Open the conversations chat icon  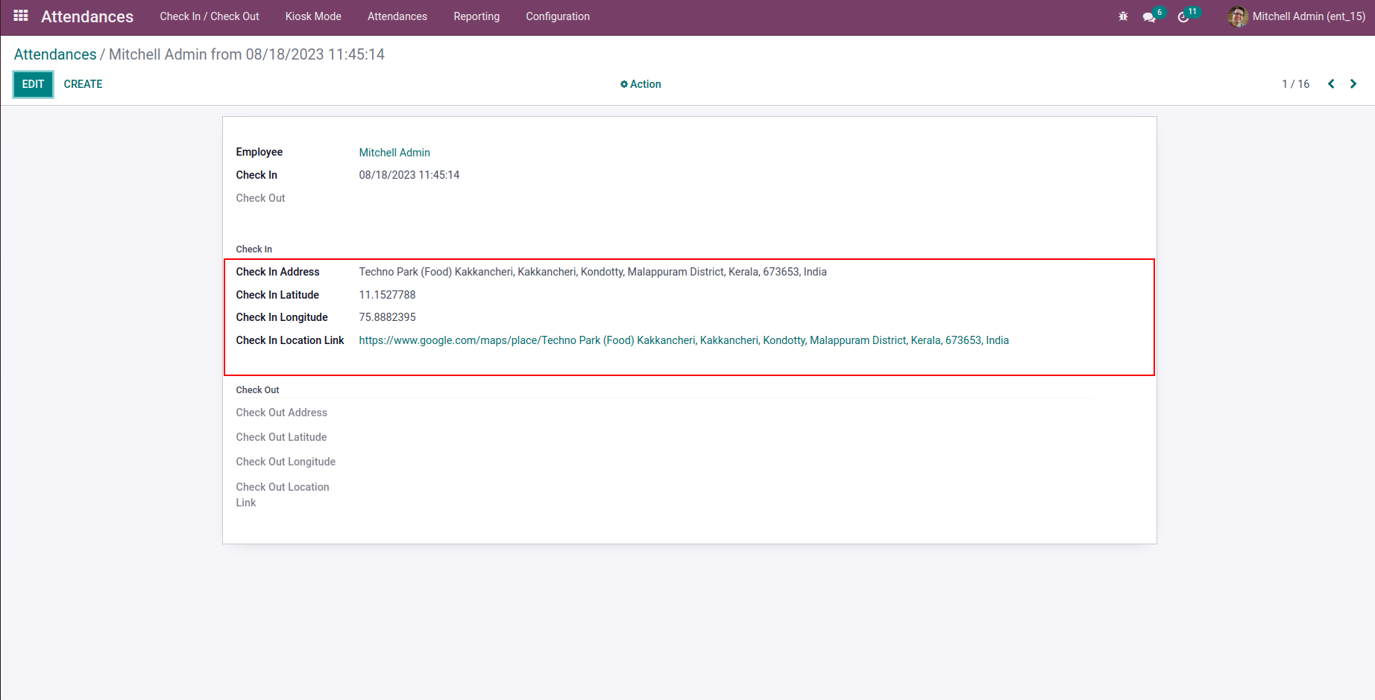(x=1149, y=16)
